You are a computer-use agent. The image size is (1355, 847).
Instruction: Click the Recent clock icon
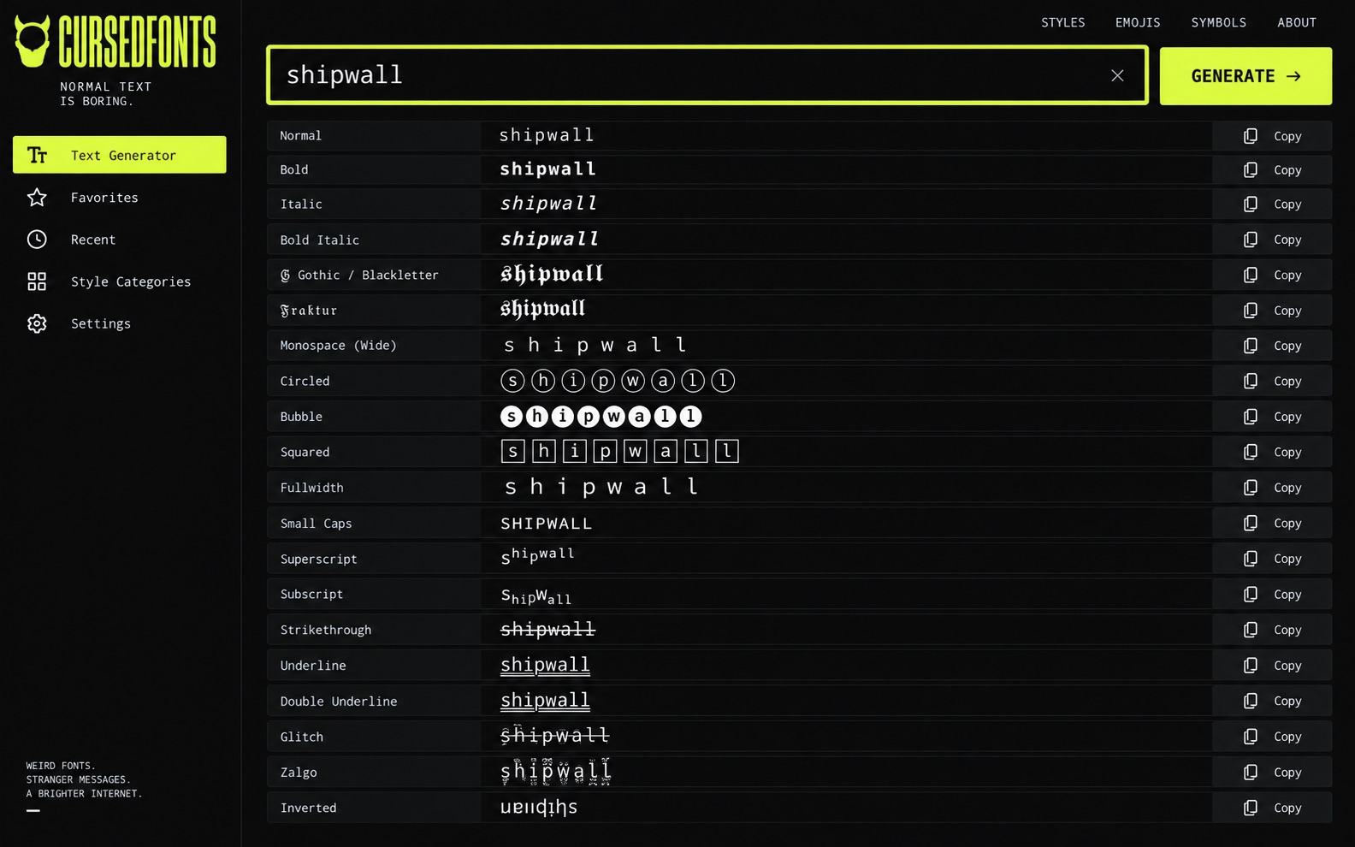[x=37, y=240]
